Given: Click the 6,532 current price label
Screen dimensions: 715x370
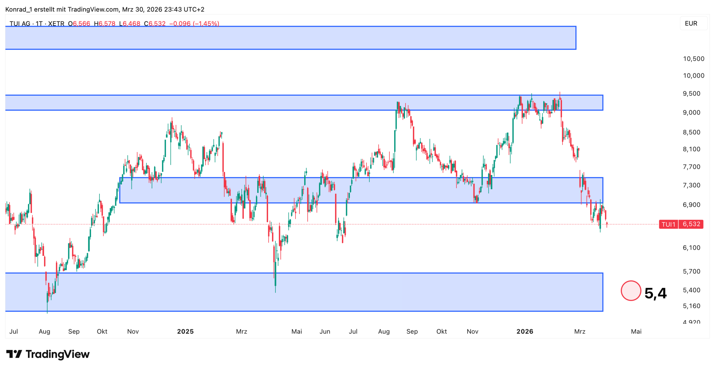Looking at the screenshot, I should coord(691,224).
